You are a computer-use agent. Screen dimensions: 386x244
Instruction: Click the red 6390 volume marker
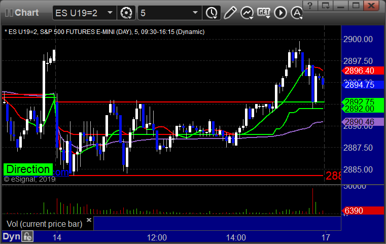(x=363, y=211)
